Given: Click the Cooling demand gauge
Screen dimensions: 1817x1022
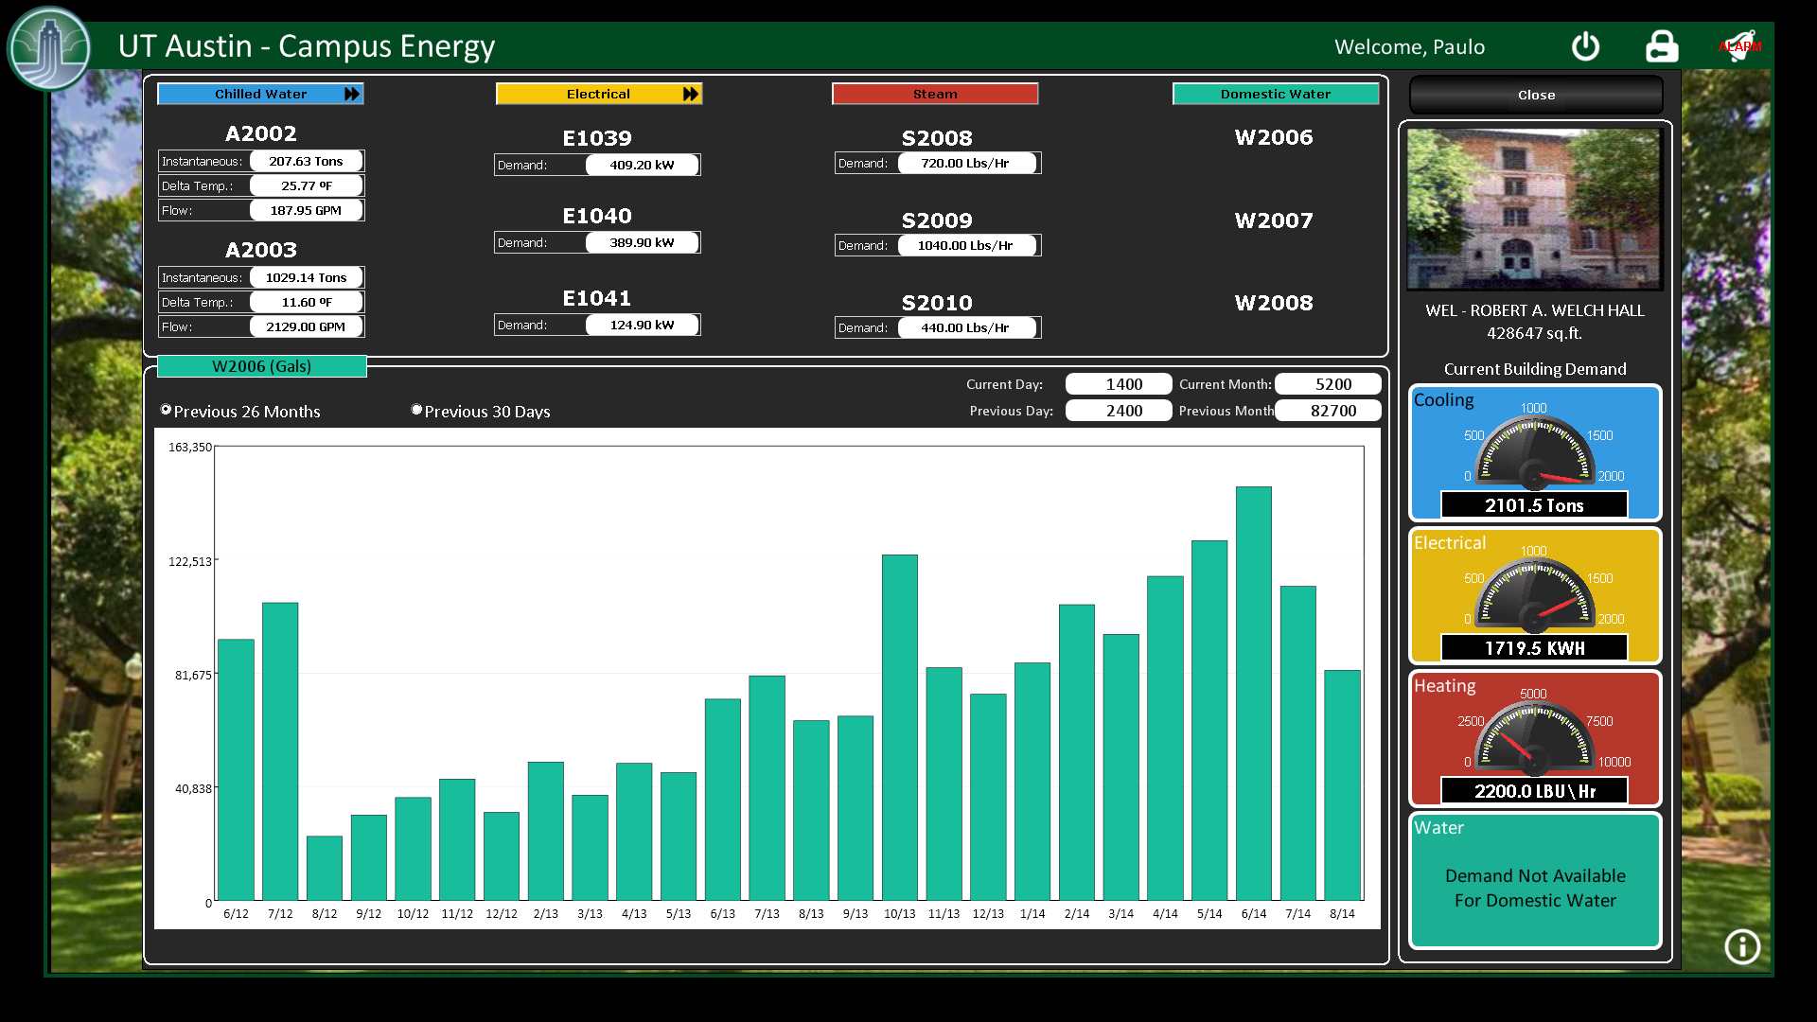Looking at the screenshot, I should 1534,452.
